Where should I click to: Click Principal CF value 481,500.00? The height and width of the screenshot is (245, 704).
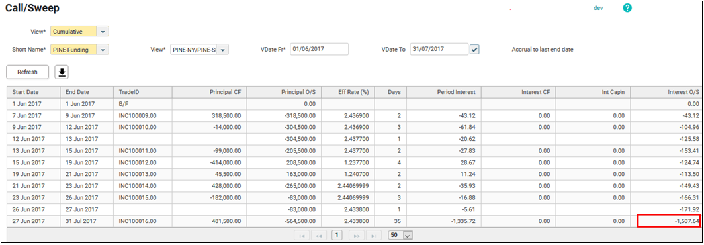(226, 221)
